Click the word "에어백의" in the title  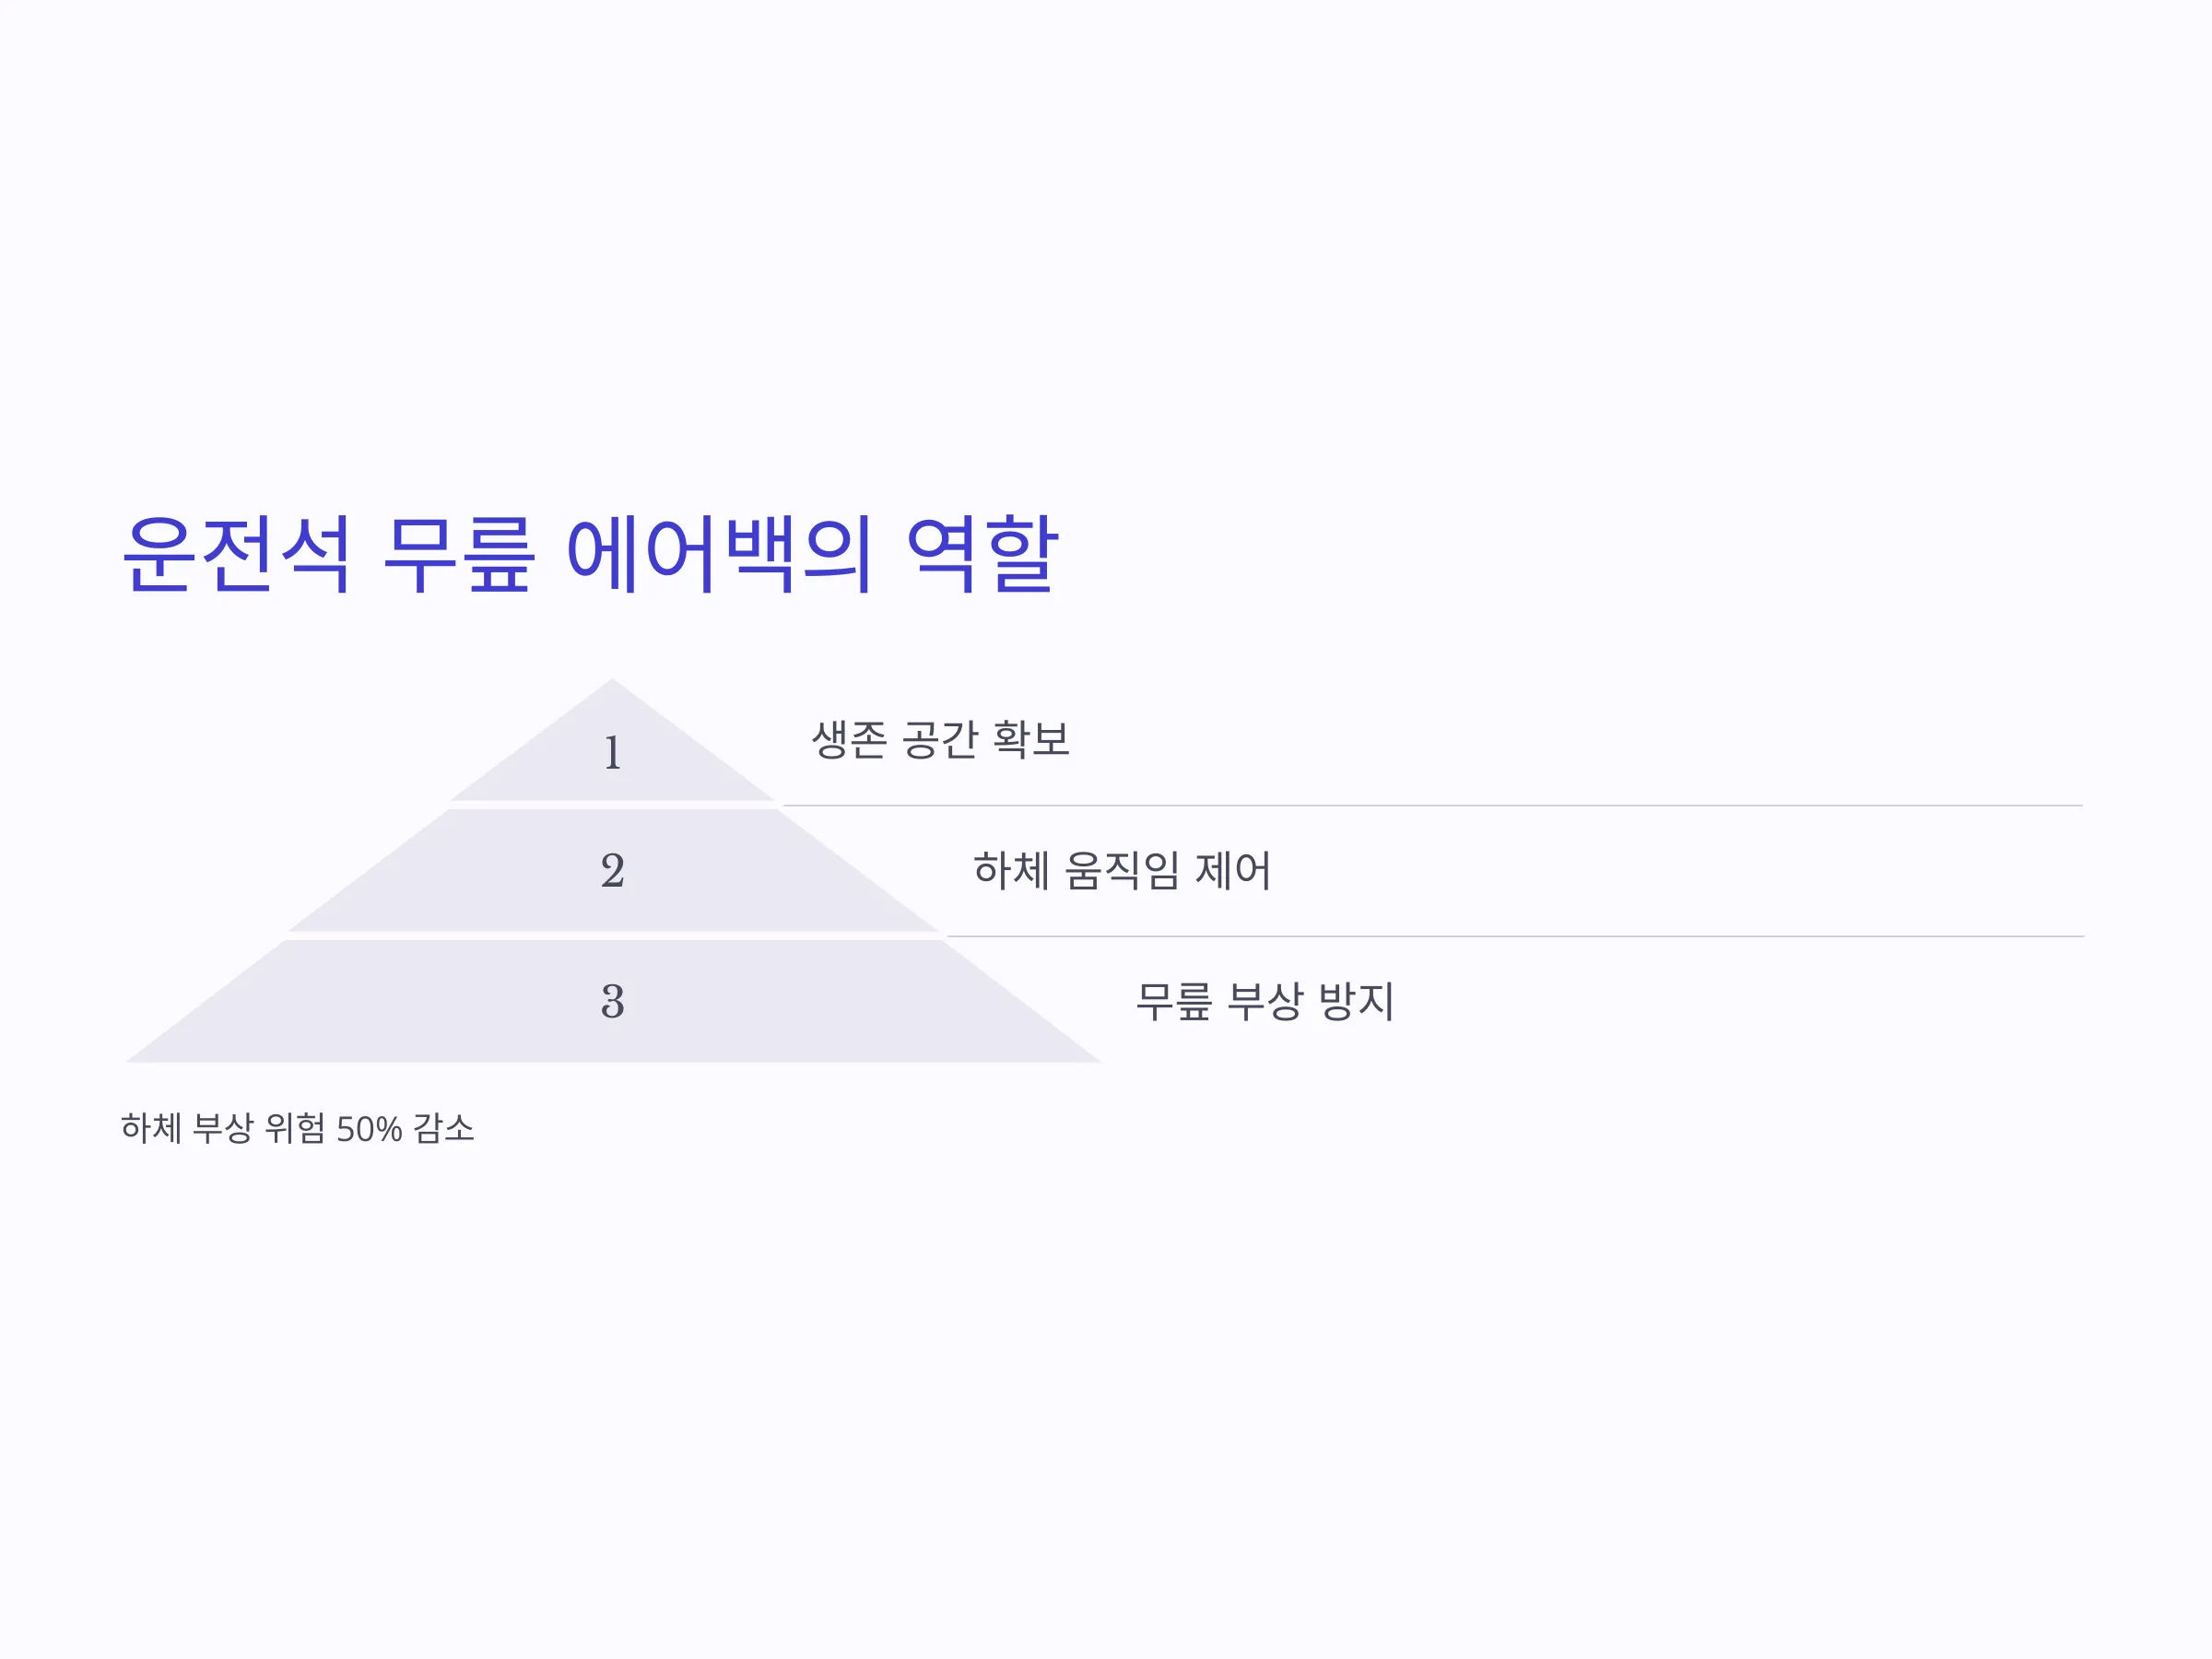tap(720, 554)
